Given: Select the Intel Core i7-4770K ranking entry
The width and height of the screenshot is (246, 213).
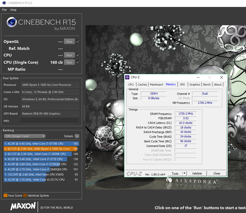Looking at the screenshot, I should [39, 144].
